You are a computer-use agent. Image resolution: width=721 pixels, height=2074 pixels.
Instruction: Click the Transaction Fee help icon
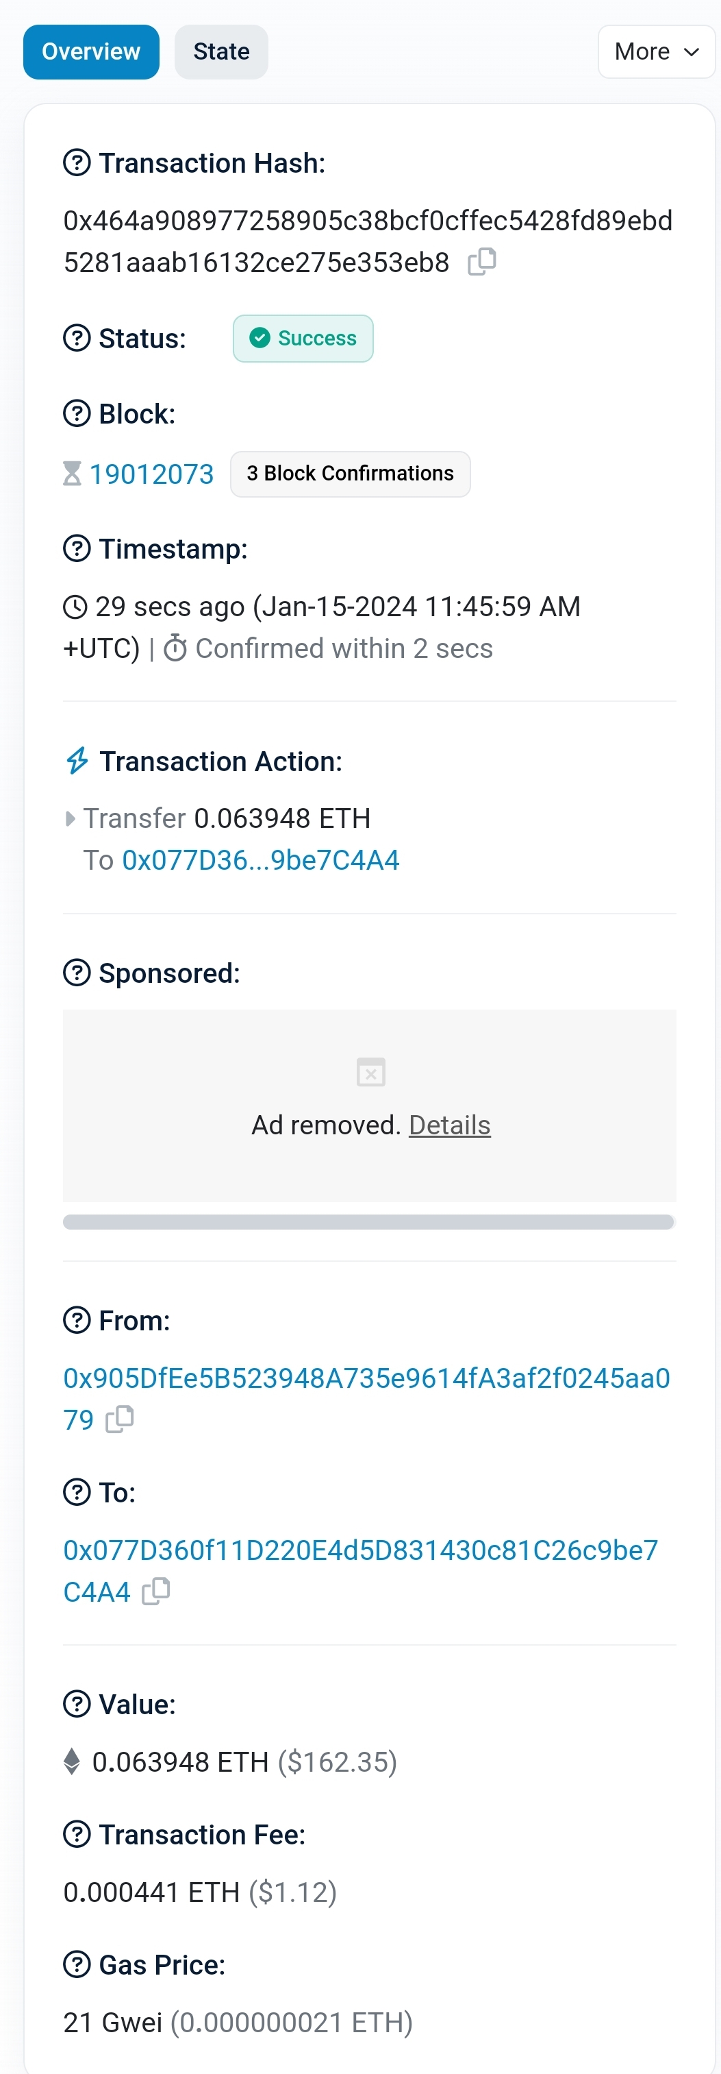click(77, 1834)
